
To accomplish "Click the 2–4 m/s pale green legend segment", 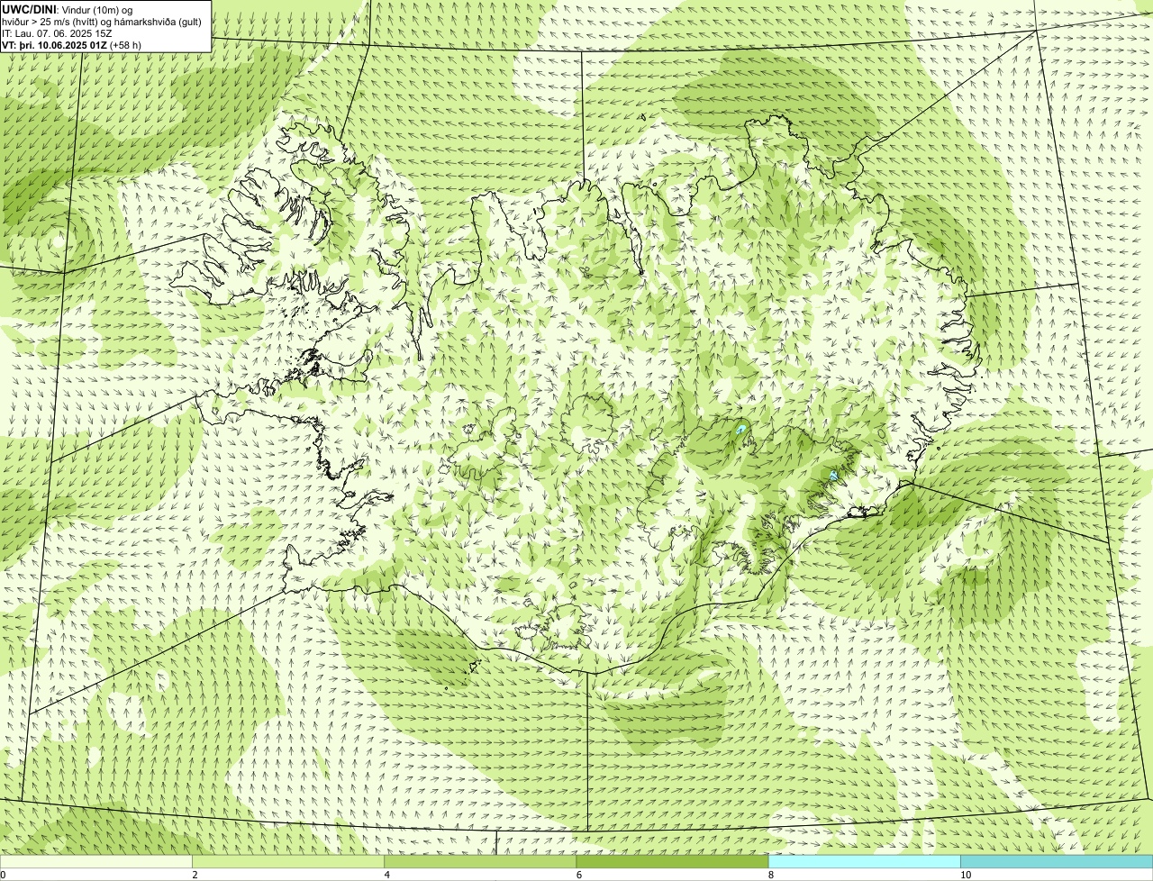I will pyautogui.click(x=288, y=862).
